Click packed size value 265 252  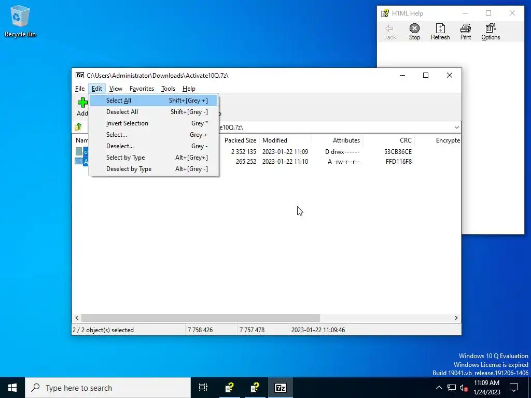(246, 162)
